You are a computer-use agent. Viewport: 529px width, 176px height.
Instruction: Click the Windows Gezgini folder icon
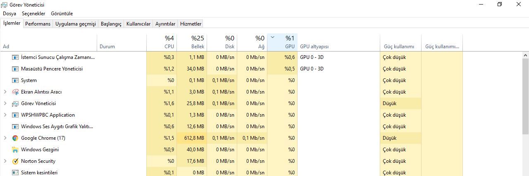[x=15, y=150]
